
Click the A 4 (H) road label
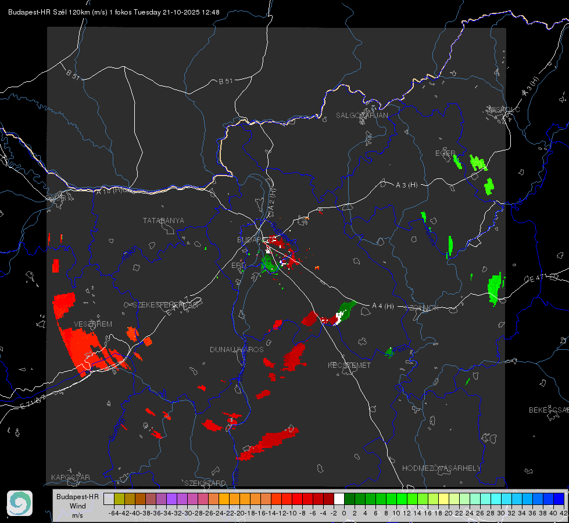[383, 306]
